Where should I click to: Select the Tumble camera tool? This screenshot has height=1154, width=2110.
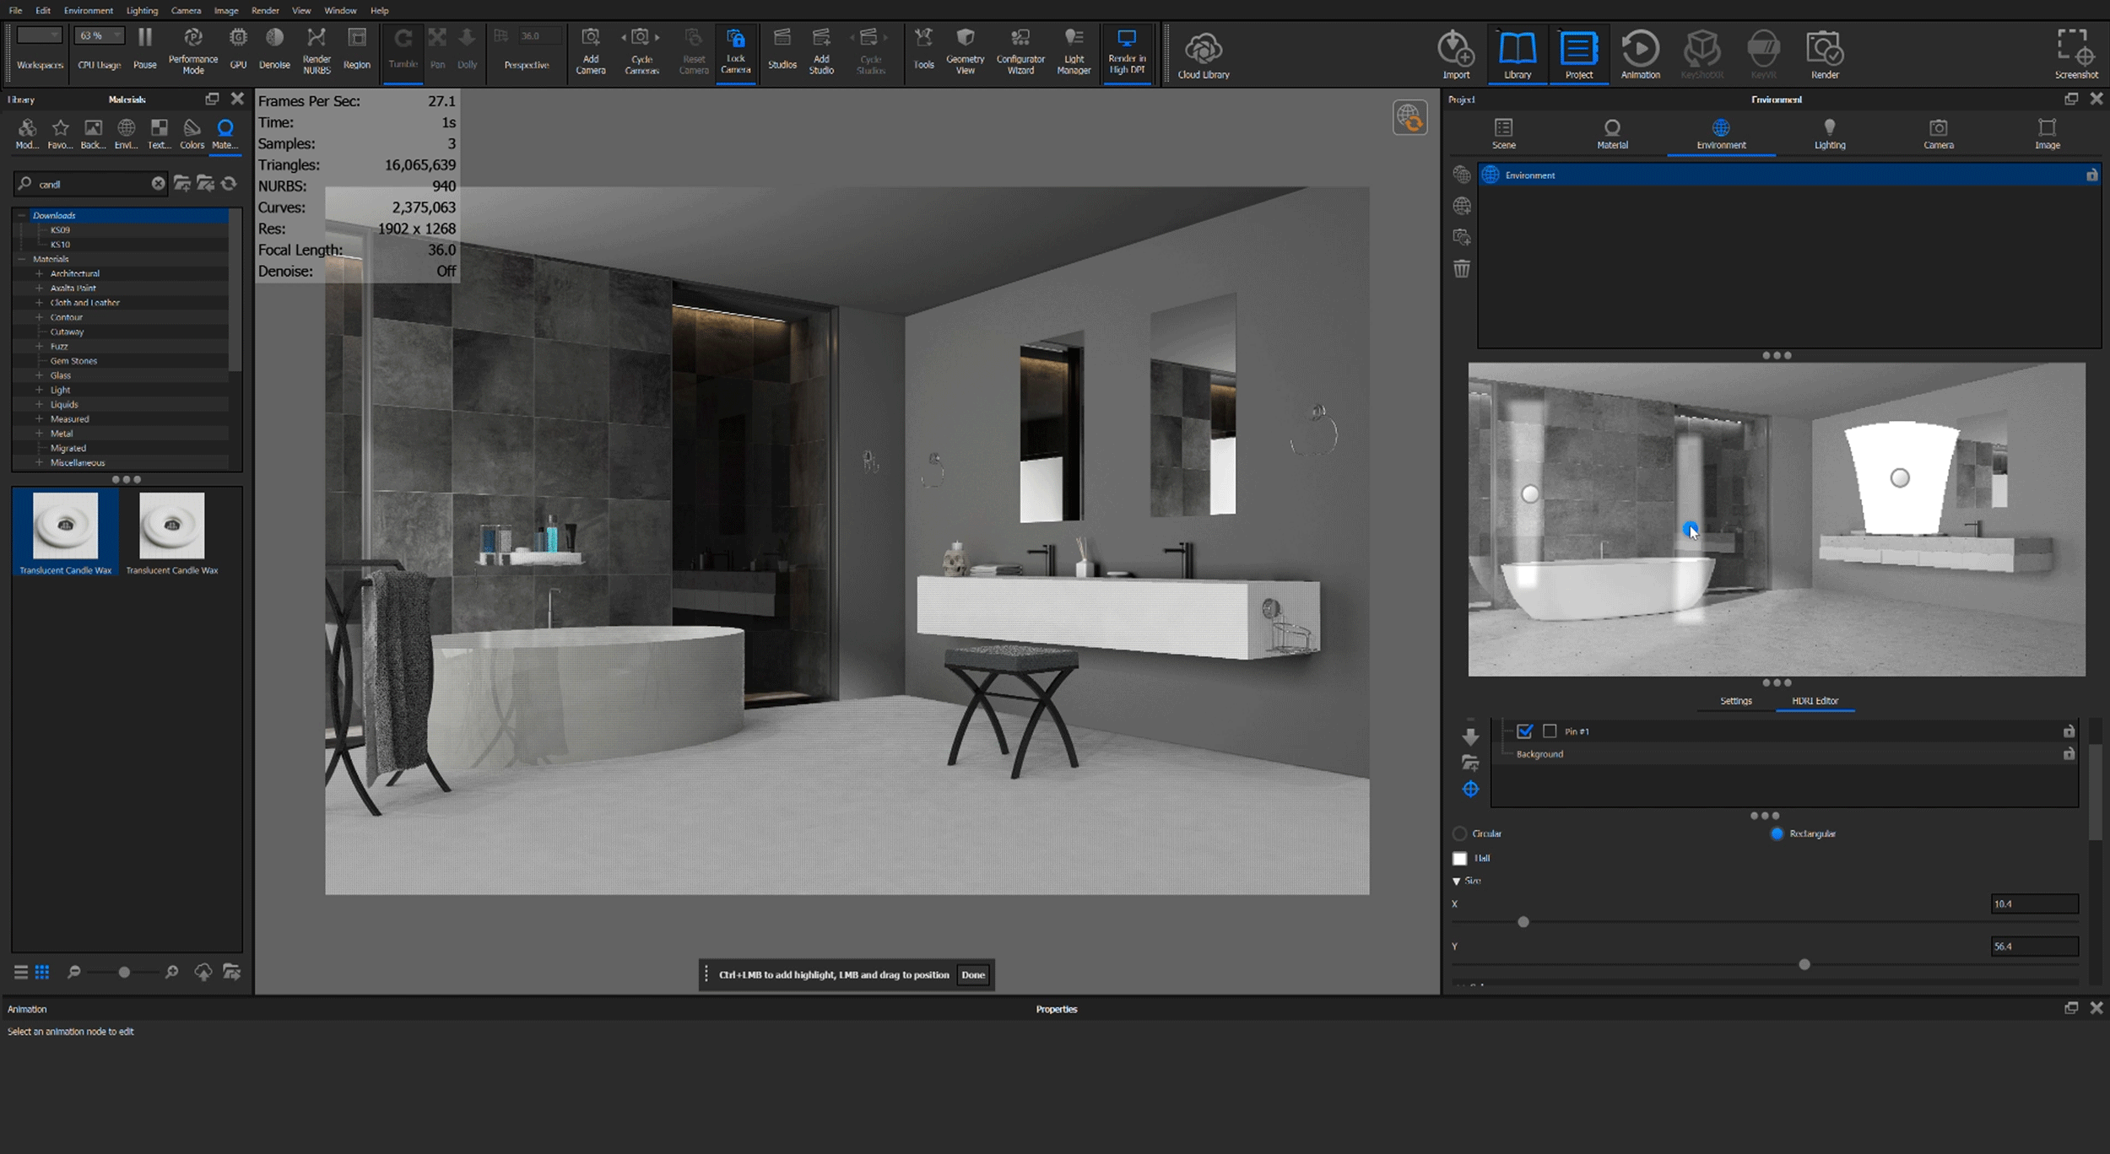point(403,49)
